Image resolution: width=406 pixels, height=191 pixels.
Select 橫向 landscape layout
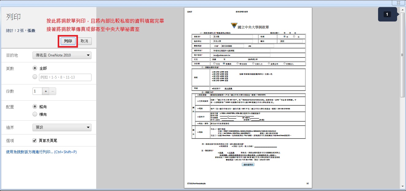coord(35,114)
